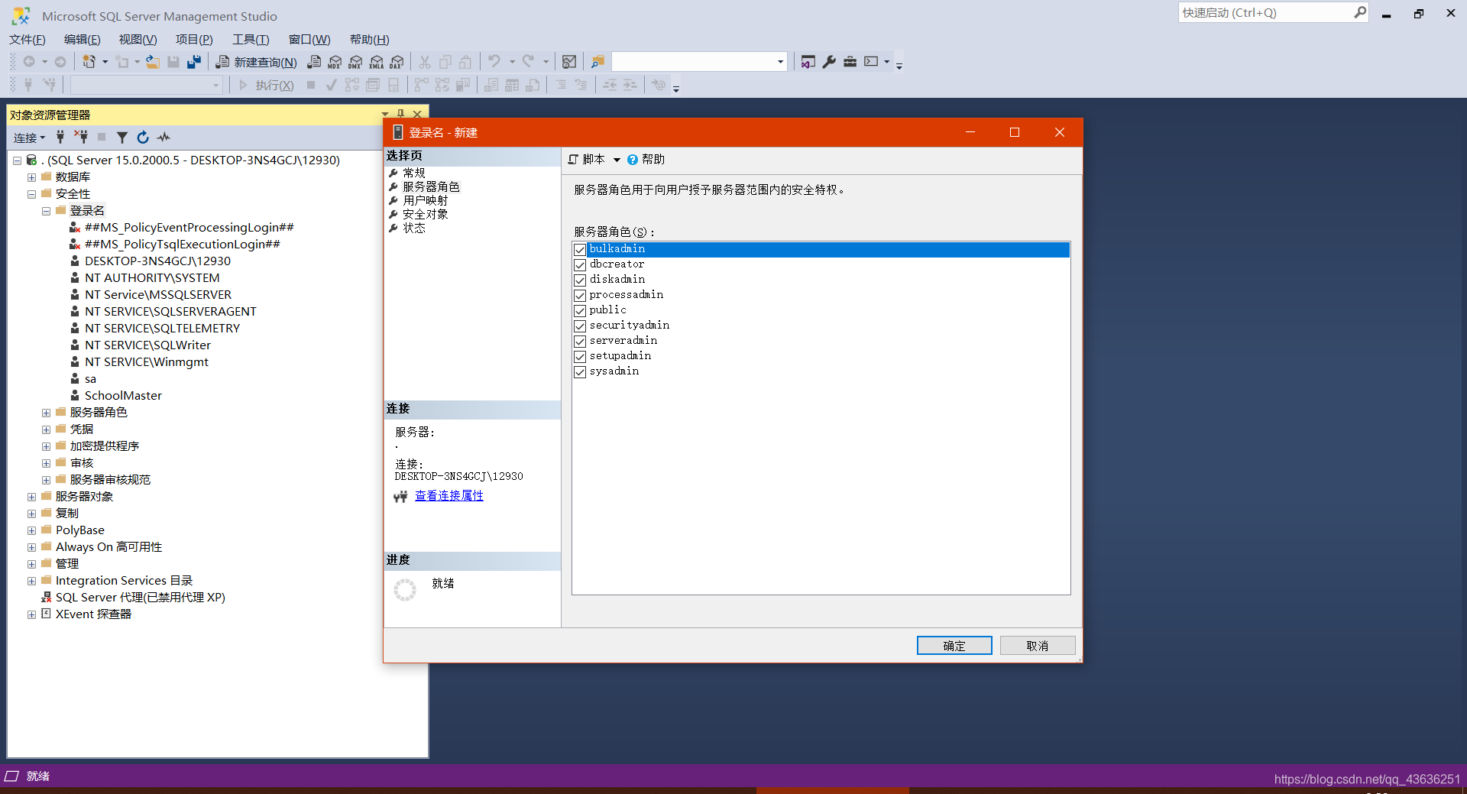Click the 取消 cancel button
Viewport: 1467px width, 794px height.
click(1038, 646)
